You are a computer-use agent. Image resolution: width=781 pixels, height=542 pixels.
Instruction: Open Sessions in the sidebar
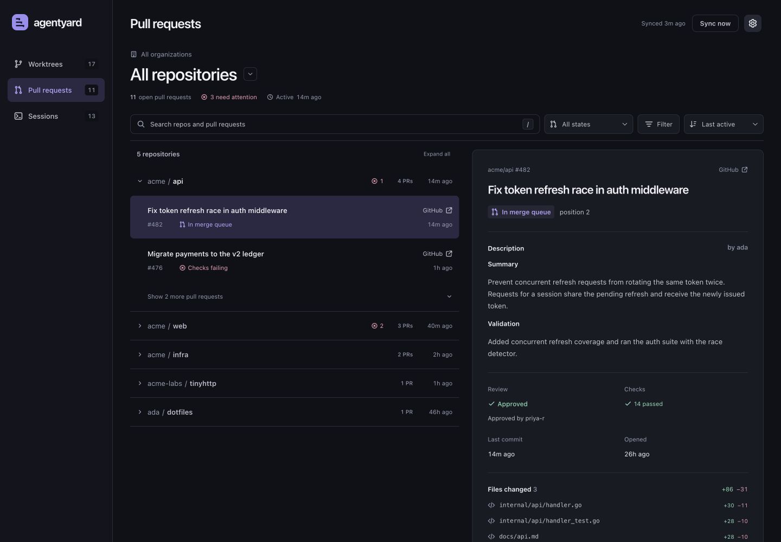[56, 116]
